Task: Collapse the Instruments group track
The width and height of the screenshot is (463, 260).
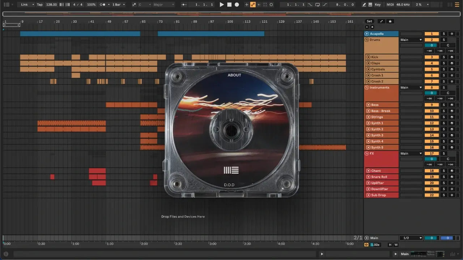Action: pyautogui.click(x=366, y=87)
